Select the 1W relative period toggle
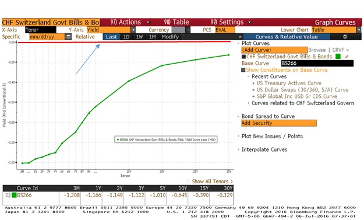This screenshot has height=220, width=364. click(x=139, y=37)
